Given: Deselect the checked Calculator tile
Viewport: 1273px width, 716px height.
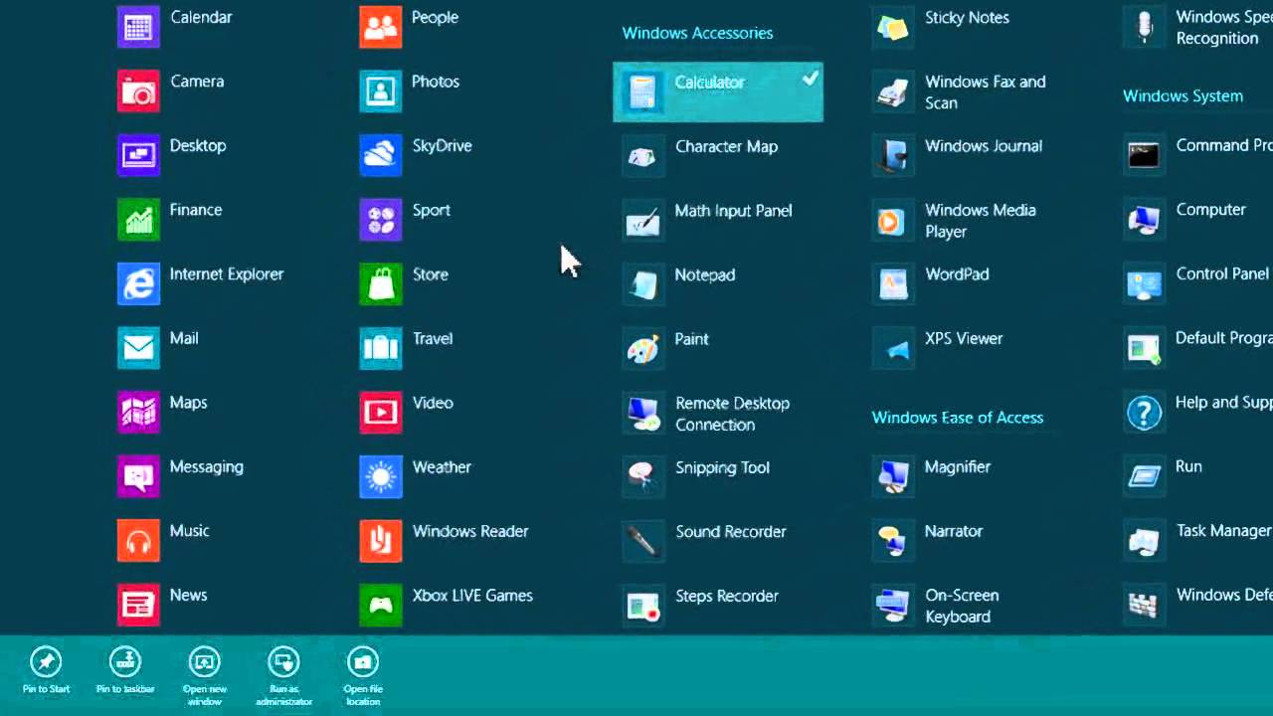Looking at the screenshot, I should click(718, 91).
